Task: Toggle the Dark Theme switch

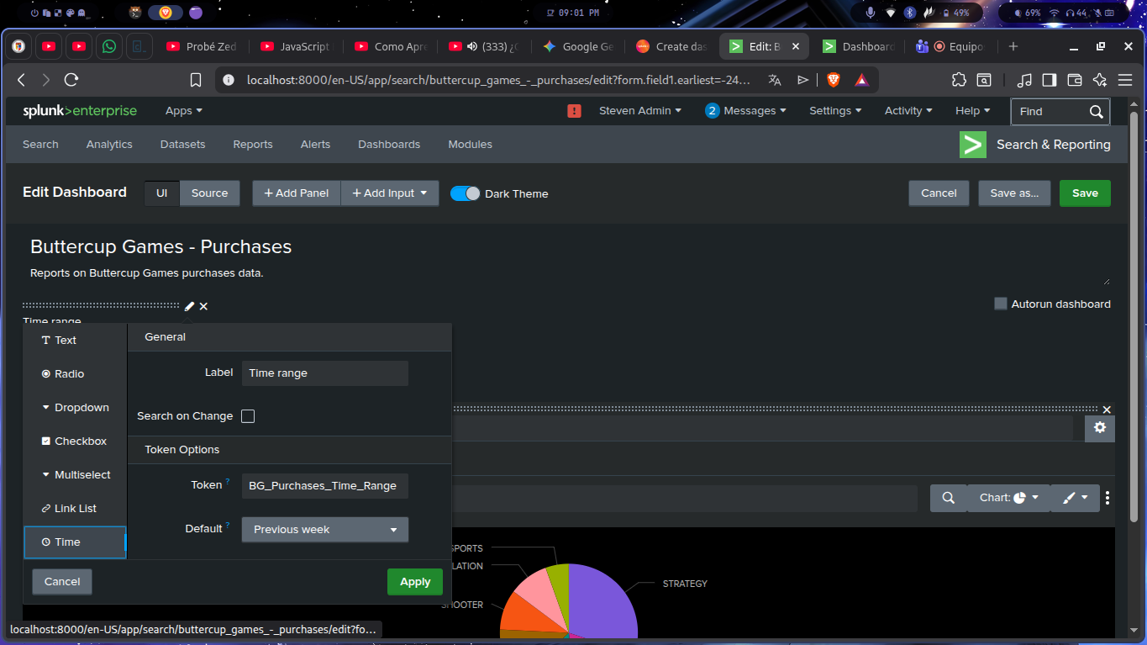Action: [x=465, y=193]
